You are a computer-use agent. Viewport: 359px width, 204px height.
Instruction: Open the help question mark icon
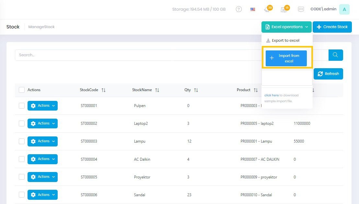(x=239, y=9)
